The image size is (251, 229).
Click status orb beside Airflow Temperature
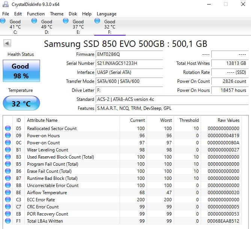[8, 193]
